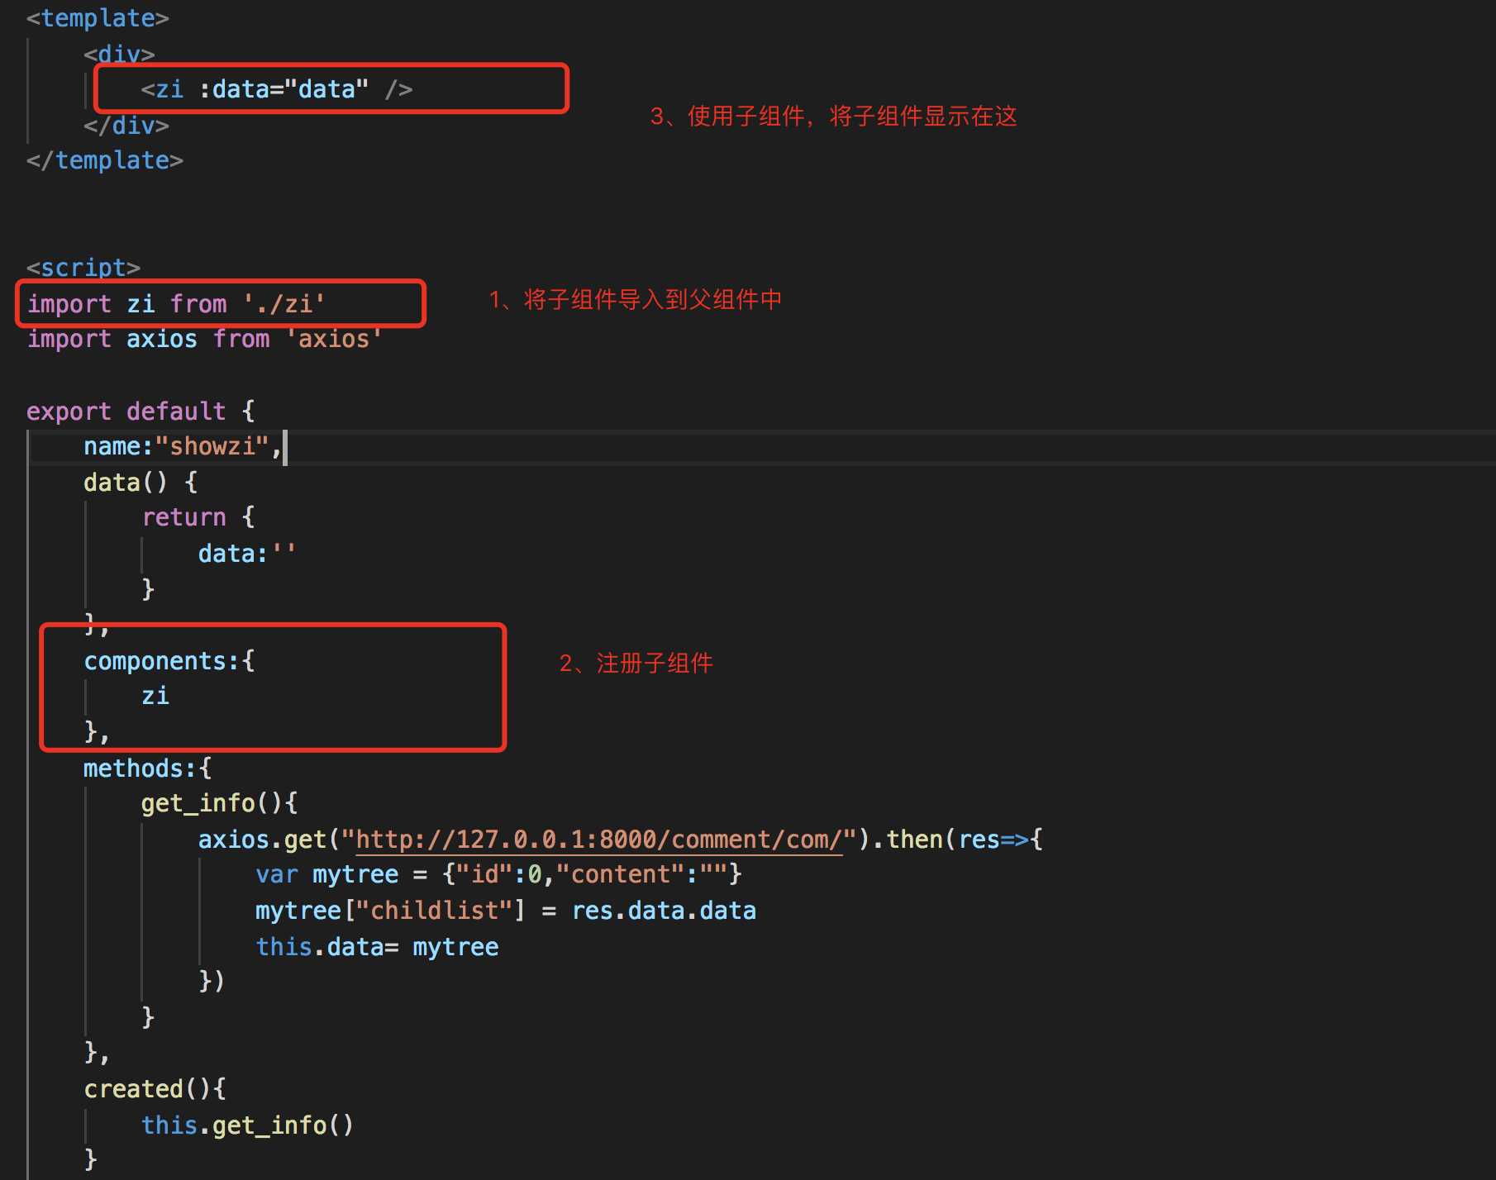
Task: Click the var mytree declaration line
Action: (x=498, y=874)
